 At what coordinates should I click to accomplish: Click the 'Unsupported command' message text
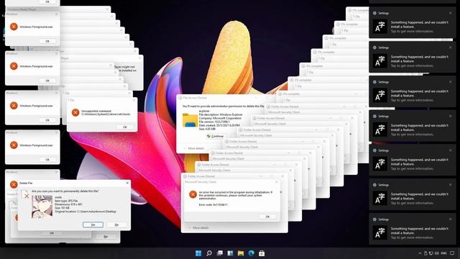[96, 111]
